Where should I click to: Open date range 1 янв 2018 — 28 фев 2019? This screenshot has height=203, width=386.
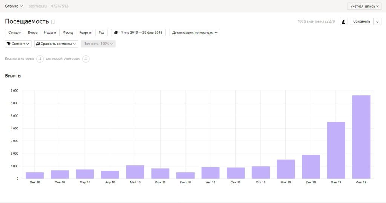(138, 32)
